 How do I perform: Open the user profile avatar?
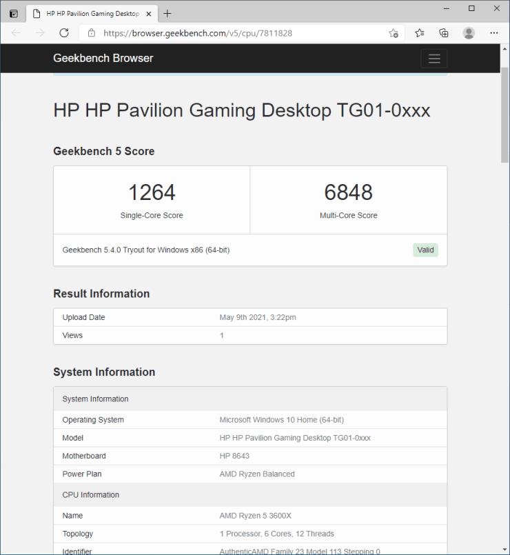click(x=469, y=33)
